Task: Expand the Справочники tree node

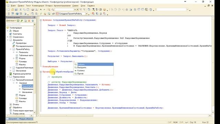Action: pos(8,37)
